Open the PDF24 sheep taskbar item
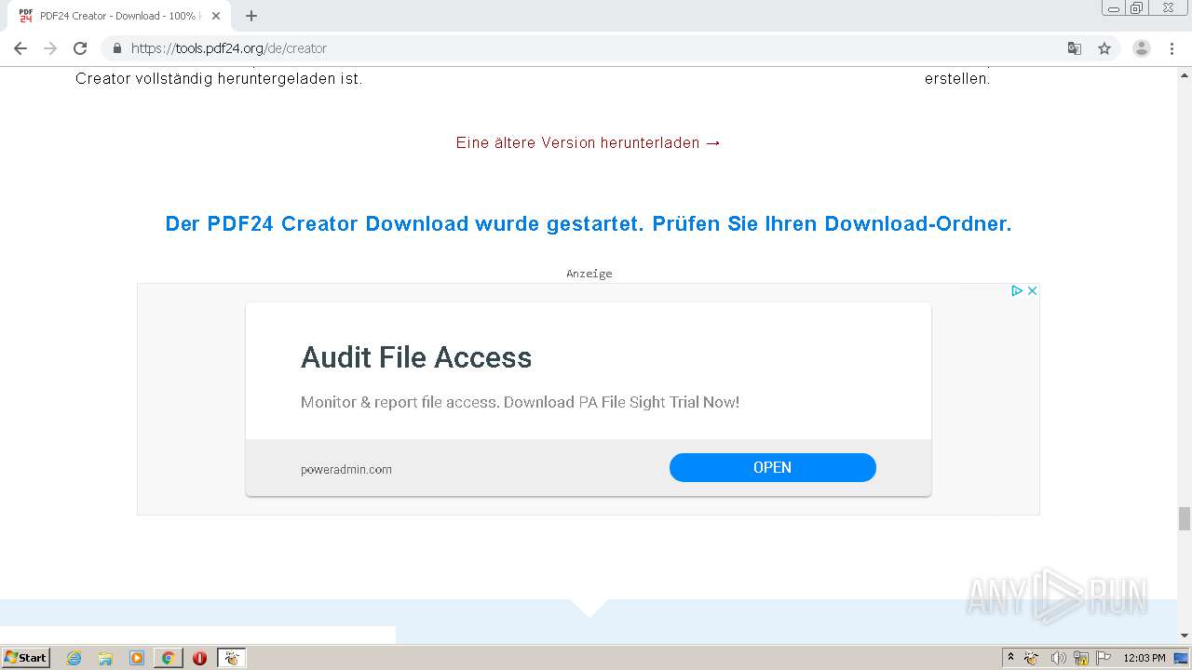The image size is (1192, 670). click(232, 658)
